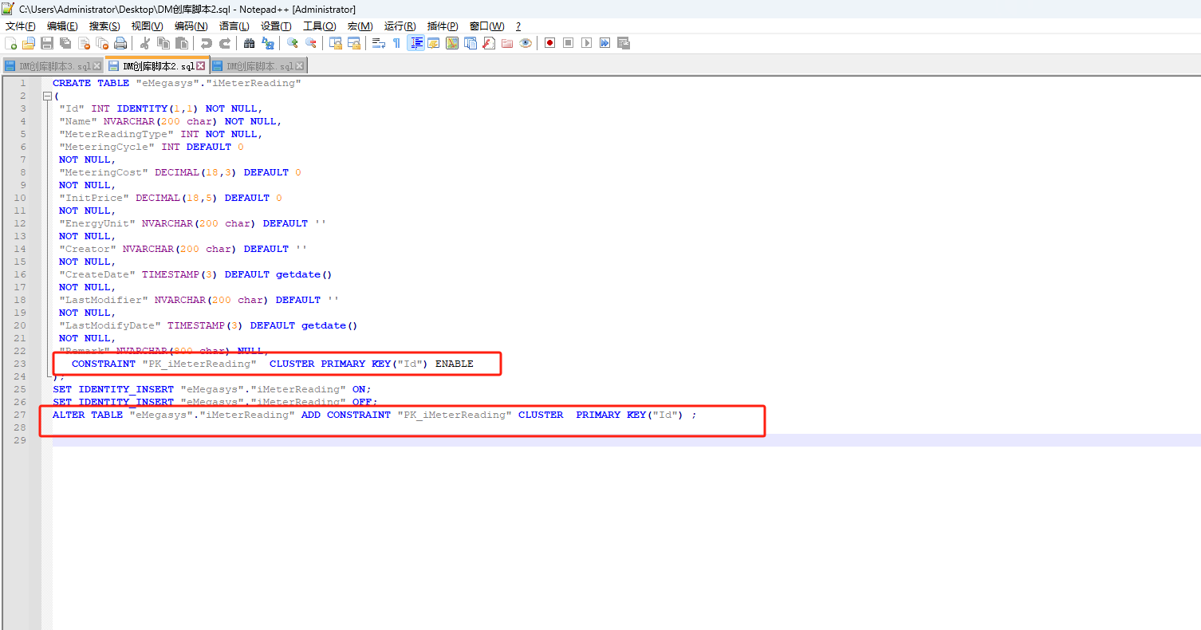The height and width of the screenshot is (630, 1201).
Task: Play back the recorded macro
Action: pos(587,43)
